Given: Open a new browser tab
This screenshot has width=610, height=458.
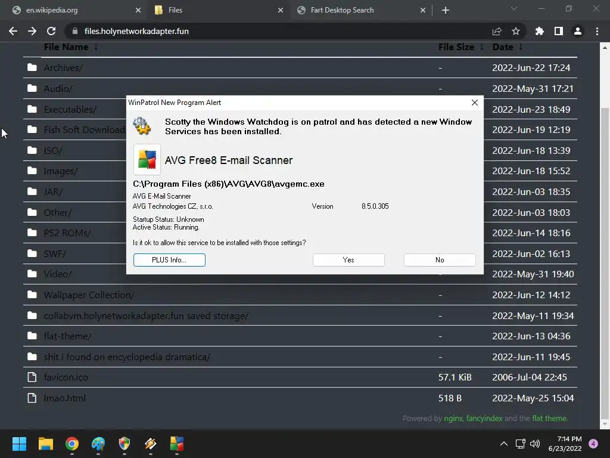Looking at the screenshot, I should coord(446,10).
